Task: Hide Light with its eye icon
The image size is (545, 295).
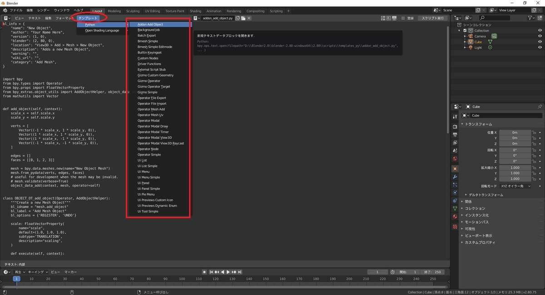Action: 540,48
